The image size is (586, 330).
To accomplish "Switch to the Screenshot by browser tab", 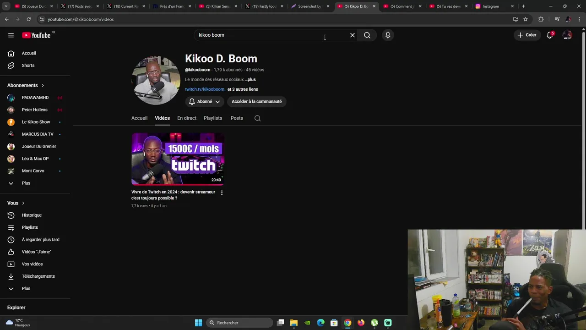I will pos(309,6).
